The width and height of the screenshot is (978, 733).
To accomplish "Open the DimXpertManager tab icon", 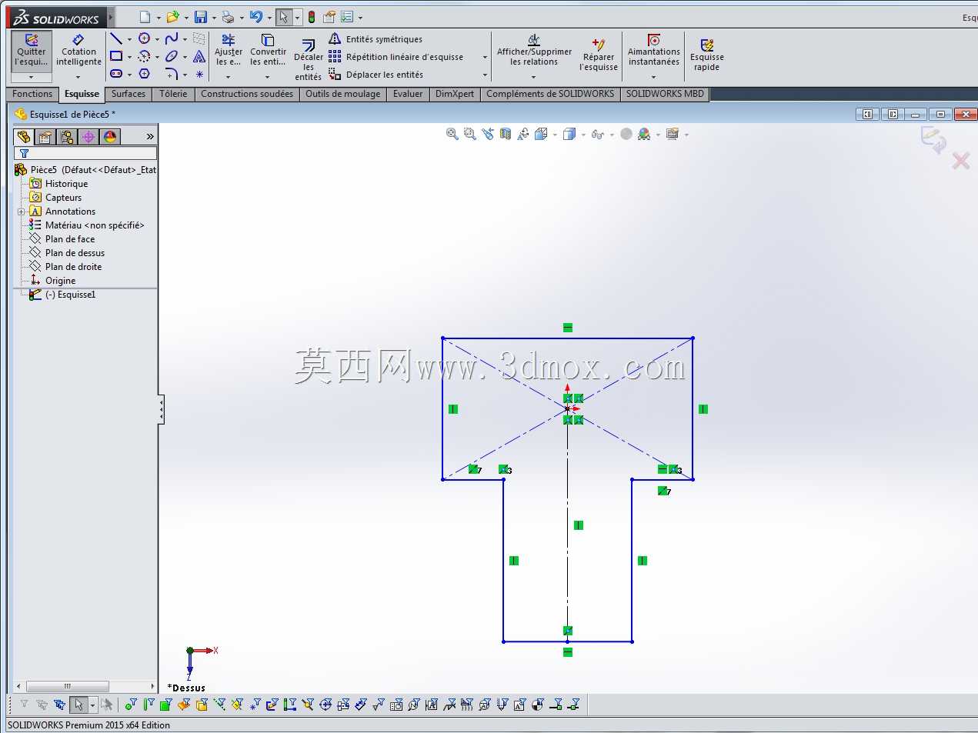I will (88, 137).
